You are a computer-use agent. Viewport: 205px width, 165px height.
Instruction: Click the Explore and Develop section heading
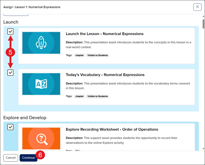pyautogui.click(x=25, y=118)
